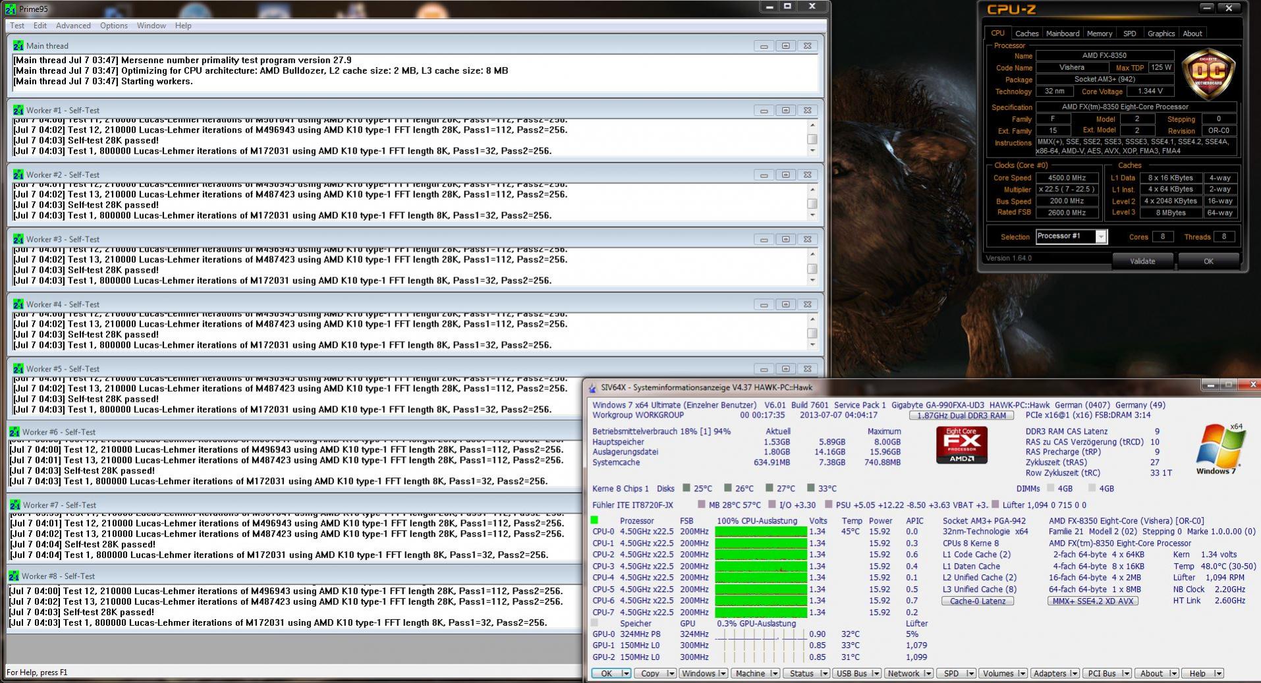This screenshot has width=1261, height=683.
Task: Click the OK button in CPU-Z
Action: tap(1208, 261)
